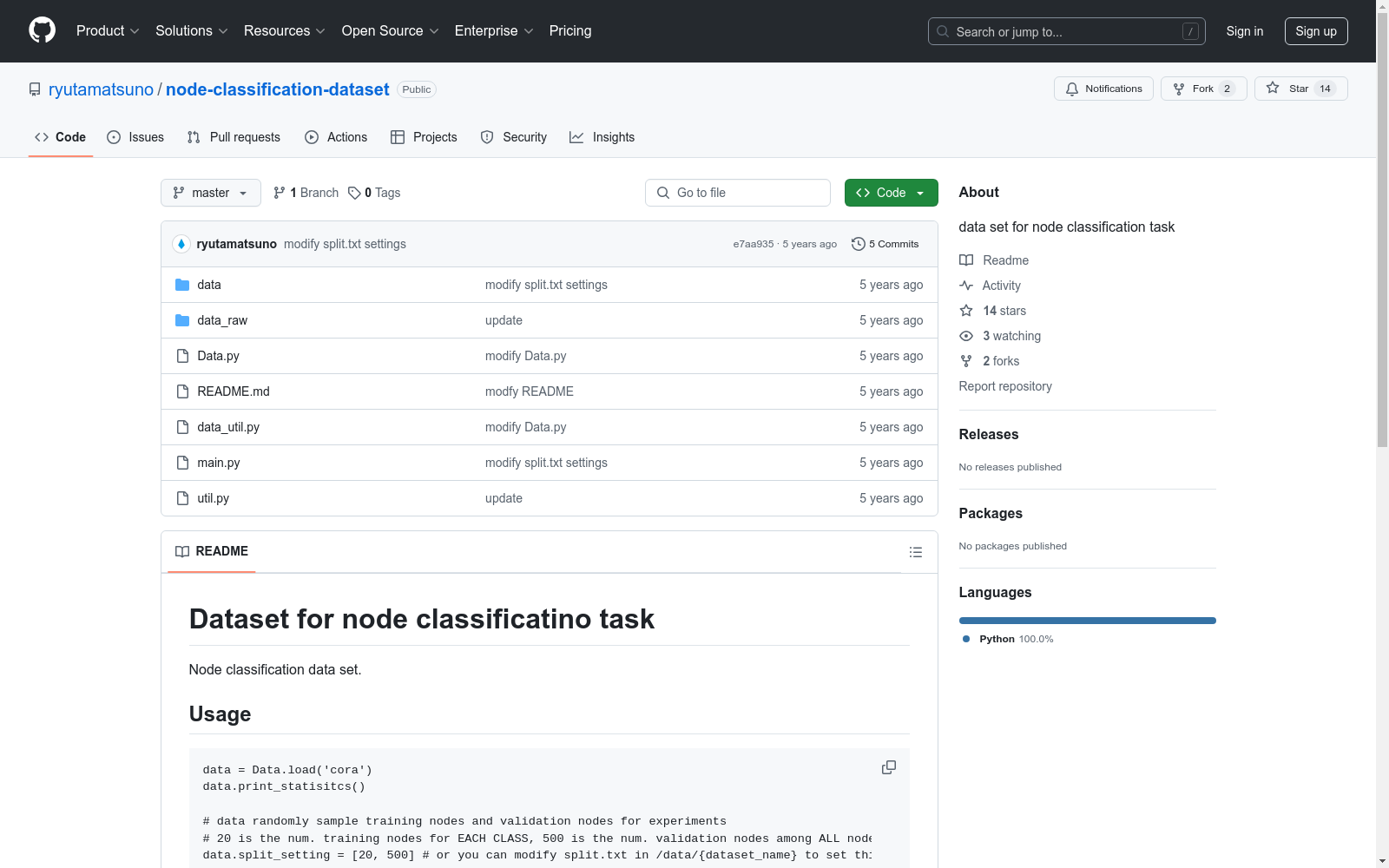Click the data folder icon
The height and width of the screenshot is (868, 1389).
[x=182, y=285]
